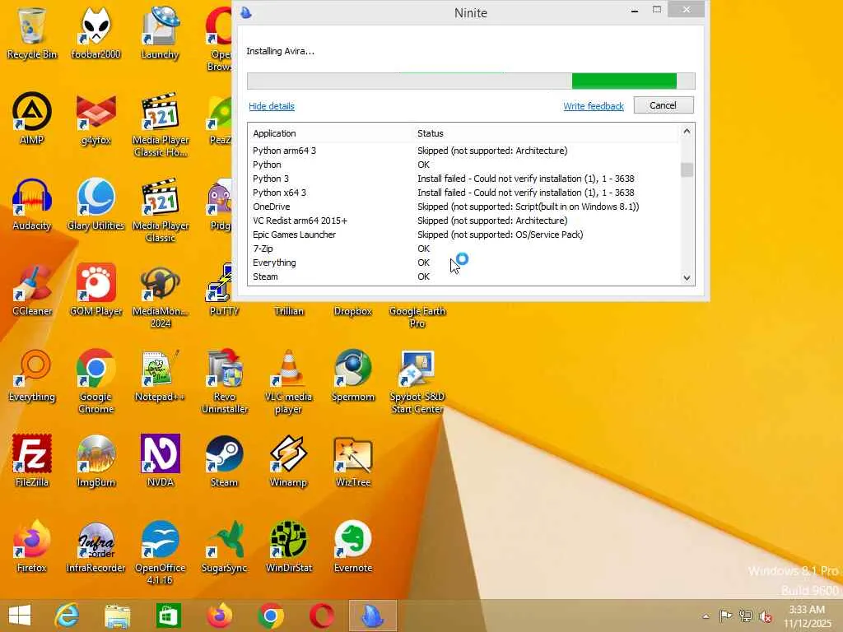Select the 7-Zip row in the list

[x=464, y=249]
